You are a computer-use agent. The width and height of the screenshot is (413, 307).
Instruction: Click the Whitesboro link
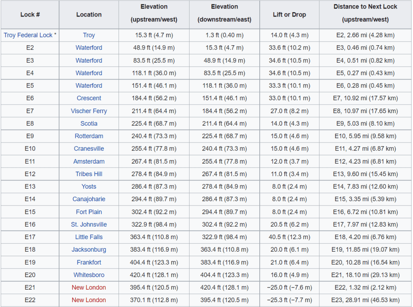coord(89,275)
